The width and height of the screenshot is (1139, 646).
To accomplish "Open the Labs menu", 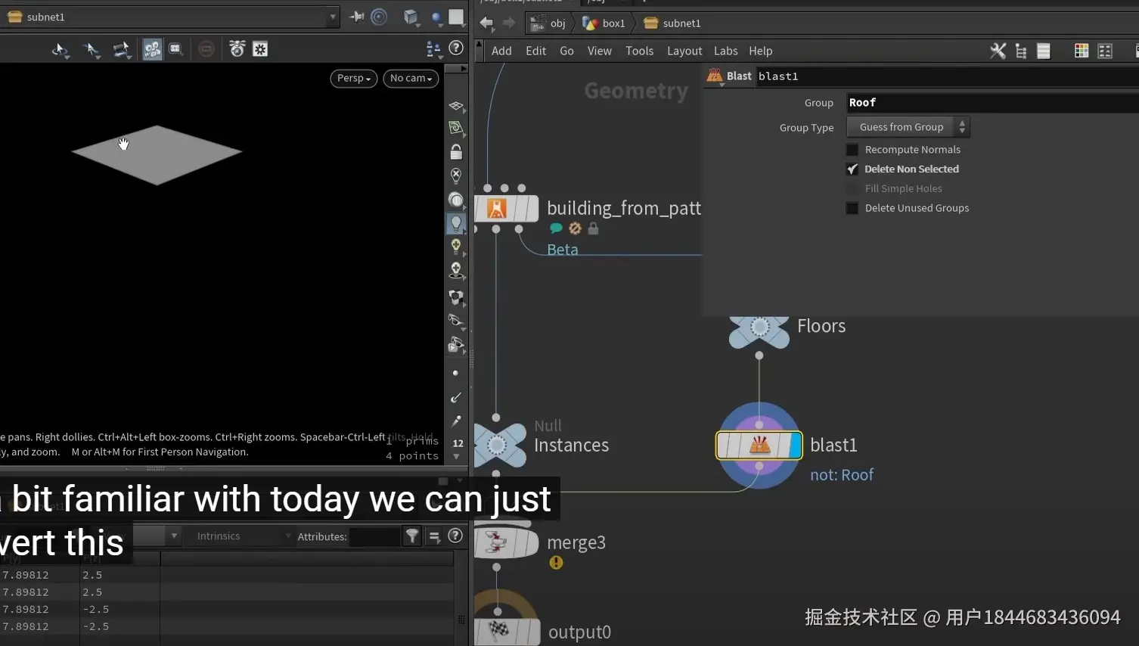I will pos(725,51).
